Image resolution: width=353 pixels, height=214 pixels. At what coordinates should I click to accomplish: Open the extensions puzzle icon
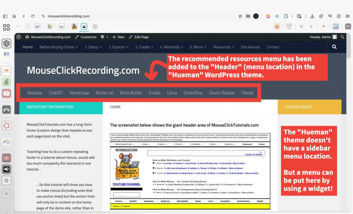click(286, 16)
